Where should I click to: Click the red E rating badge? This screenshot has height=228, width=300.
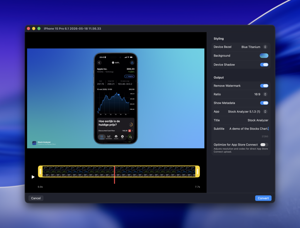pyautogui.click(x=129, y=131)
